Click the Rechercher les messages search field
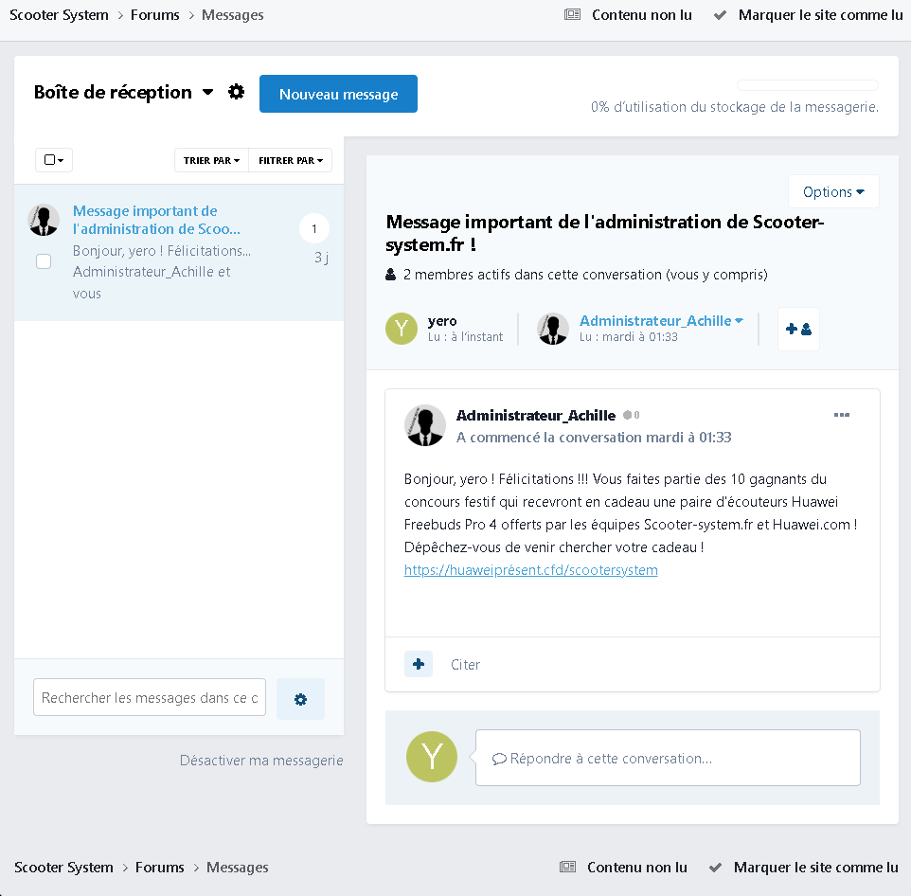The height and width of the screenshot is (896, 911). [x=150, y=698]
